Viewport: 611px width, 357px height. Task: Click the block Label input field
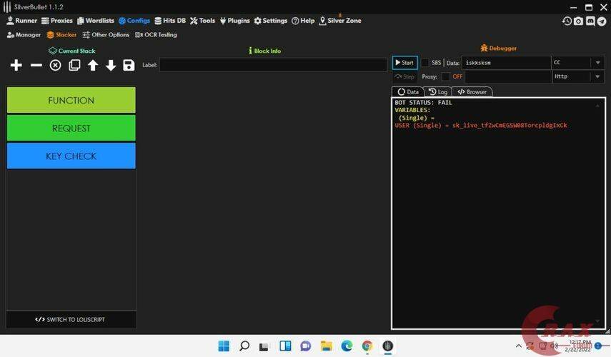(x=273, y=65)
